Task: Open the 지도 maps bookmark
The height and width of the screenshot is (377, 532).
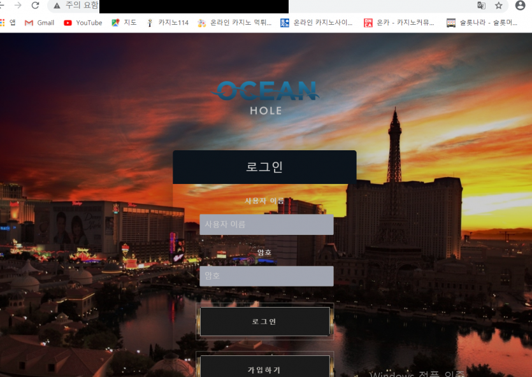Action: 124,23
